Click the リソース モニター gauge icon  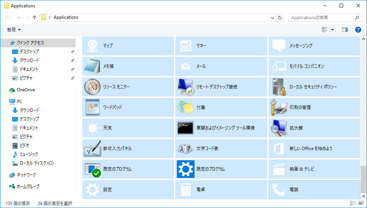click(92, 87)
